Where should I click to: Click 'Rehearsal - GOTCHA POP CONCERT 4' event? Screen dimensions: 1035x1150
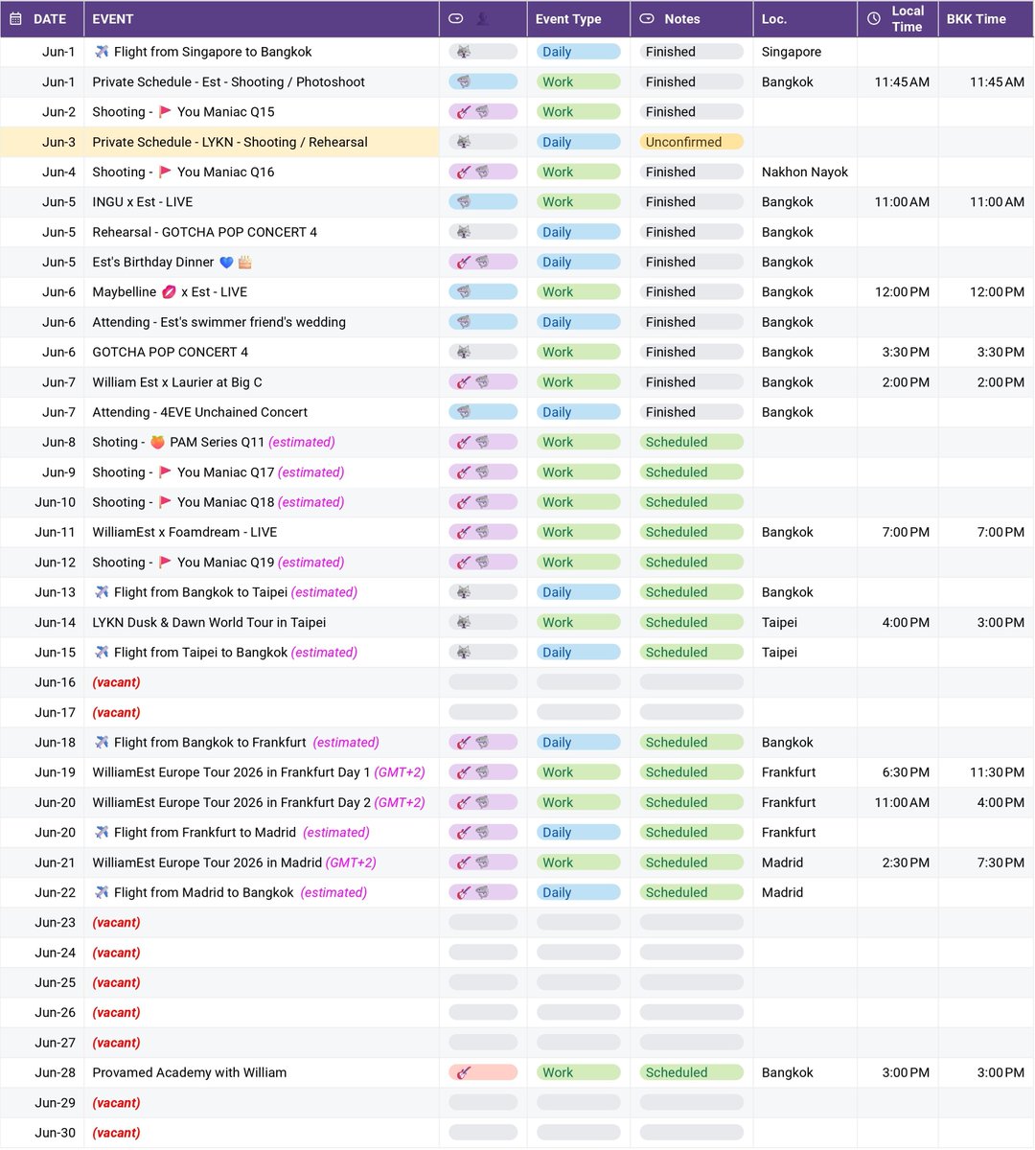tap(205, 233)
